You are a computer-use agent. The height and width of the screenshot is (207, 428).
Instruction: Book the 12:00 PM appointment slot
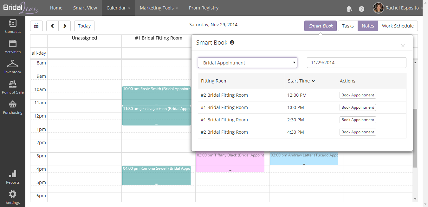(x=358, y=95)
